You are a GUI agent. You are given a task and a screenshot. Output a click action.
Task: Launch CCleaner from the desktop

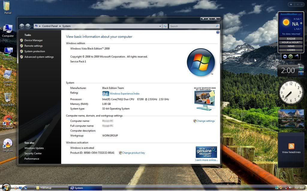tap(8, 122)
